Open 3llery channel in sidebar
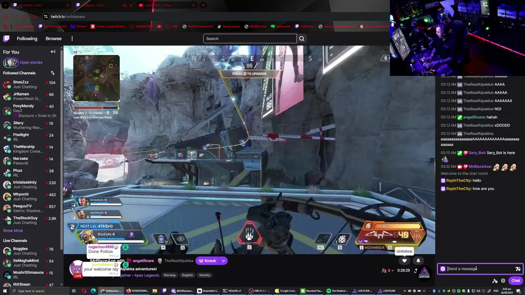 [30, 125]
